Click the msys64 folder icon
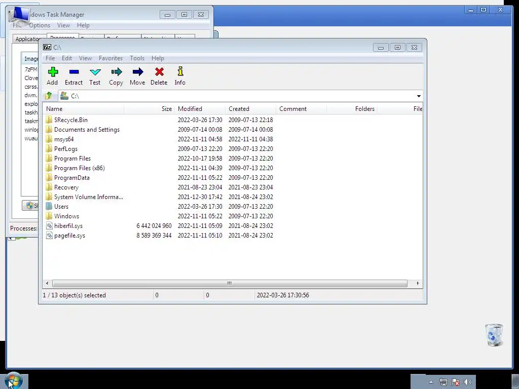Screen dimensions: 519x389 [x=49, y=139]
